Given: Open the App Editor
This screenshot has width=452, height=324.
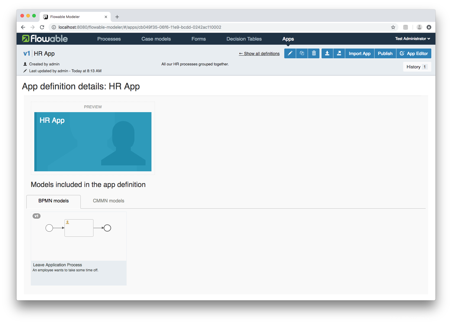Looking at the screenshot, I should [x=414, y=53].
